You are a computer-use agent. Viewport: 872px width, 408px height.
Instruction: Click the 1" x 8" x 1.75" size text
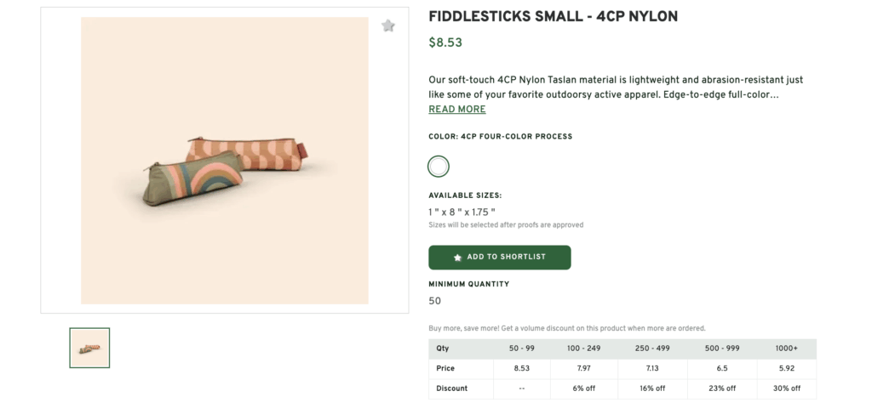462,212
